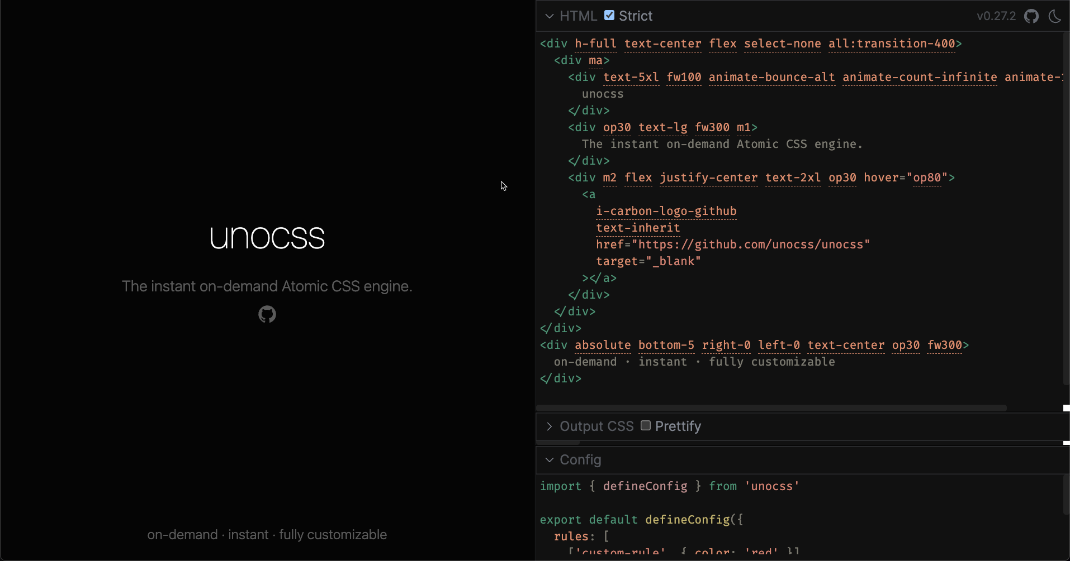The width and height of the screenshot is (1070, 561).
Task: Click 'The instant on-demand Atomic CSS engine.' in code
Action: pyautogui.click(x=722, y=144)
